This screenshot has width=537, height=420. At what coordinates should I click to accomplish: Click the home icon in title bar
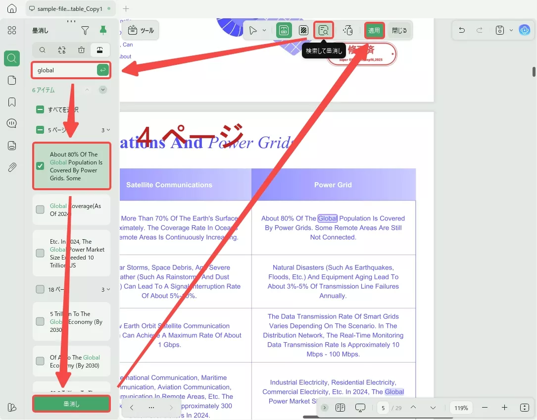coord(12,8)
